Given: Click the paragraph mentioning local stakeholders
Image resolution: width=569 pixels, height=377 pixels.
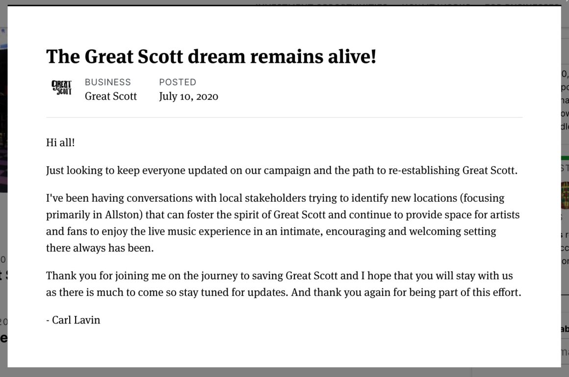Looking at the screenshot, I should (283, 223).
